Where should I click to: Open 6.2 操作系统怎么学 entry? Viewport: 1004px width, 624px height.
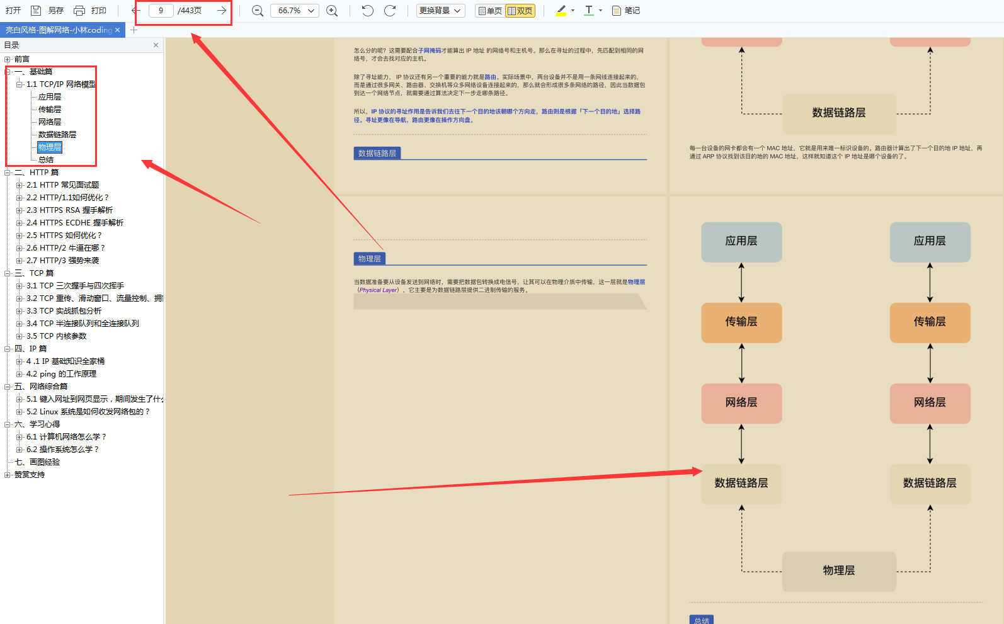click(63, 450)
